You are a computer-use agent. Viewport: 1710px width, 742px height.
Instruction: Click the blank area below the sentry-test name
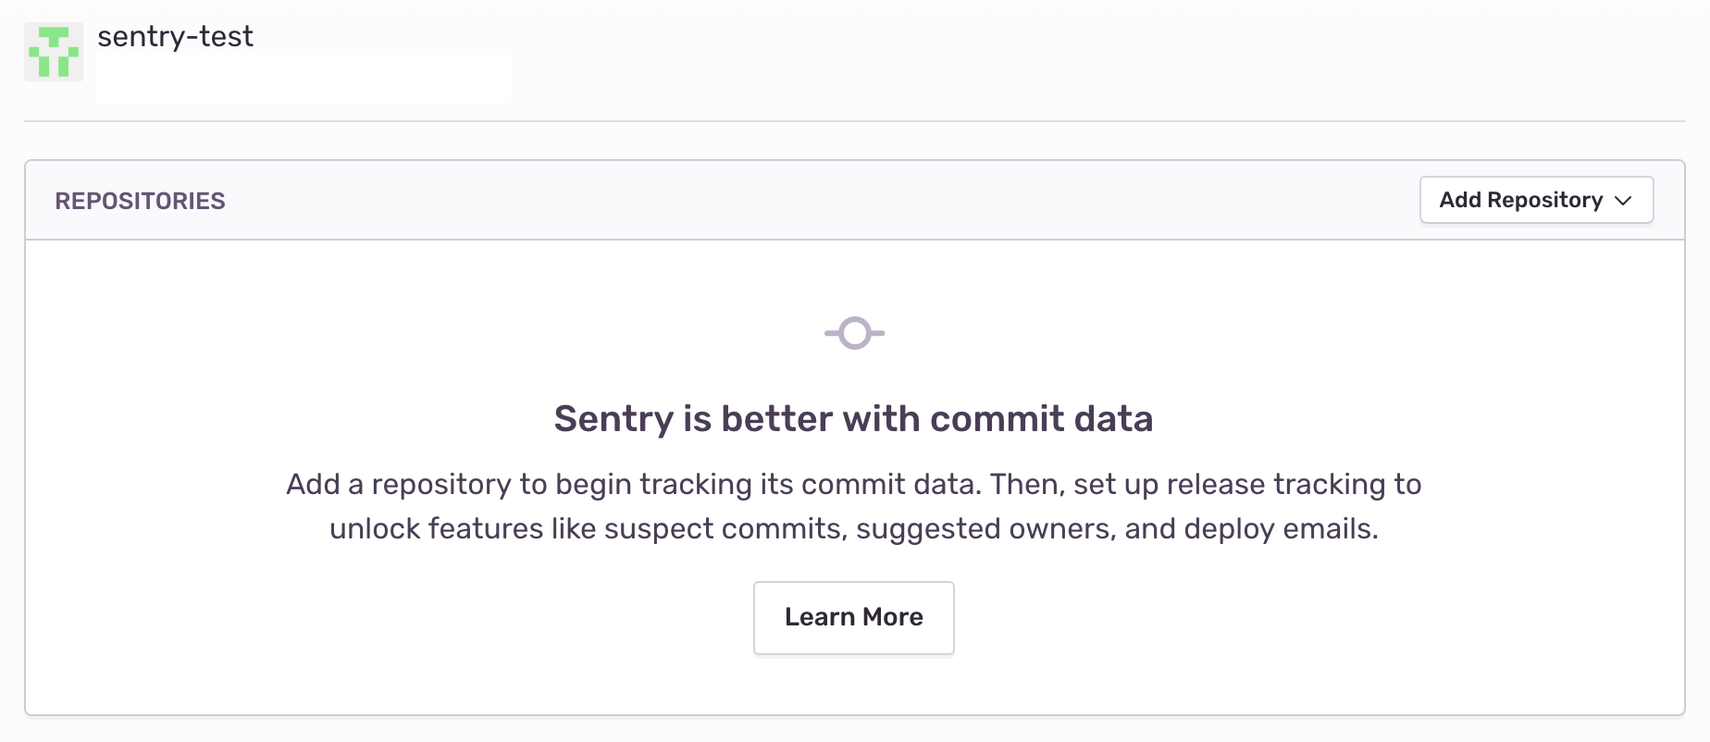[x=302, y=80]
